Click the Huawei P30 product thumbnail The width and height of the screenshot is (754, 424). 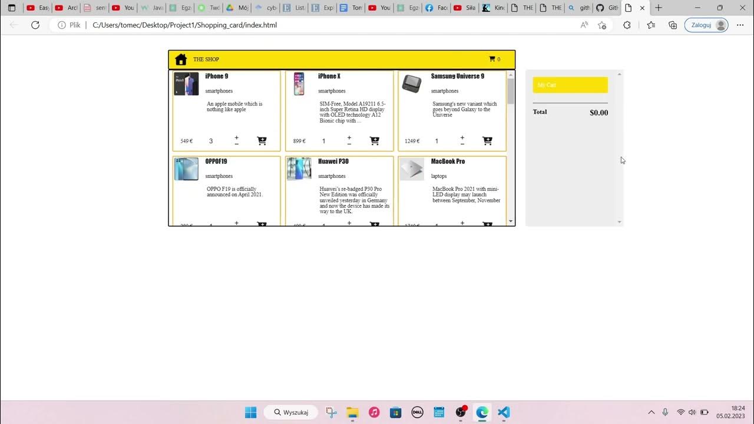[x=299, y=169]
